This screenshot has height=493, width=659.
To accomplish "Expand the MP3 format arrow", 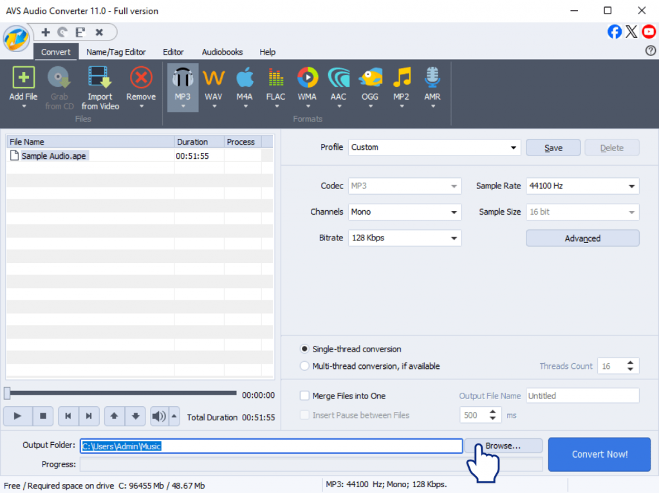I will click(x=183, y=107).
